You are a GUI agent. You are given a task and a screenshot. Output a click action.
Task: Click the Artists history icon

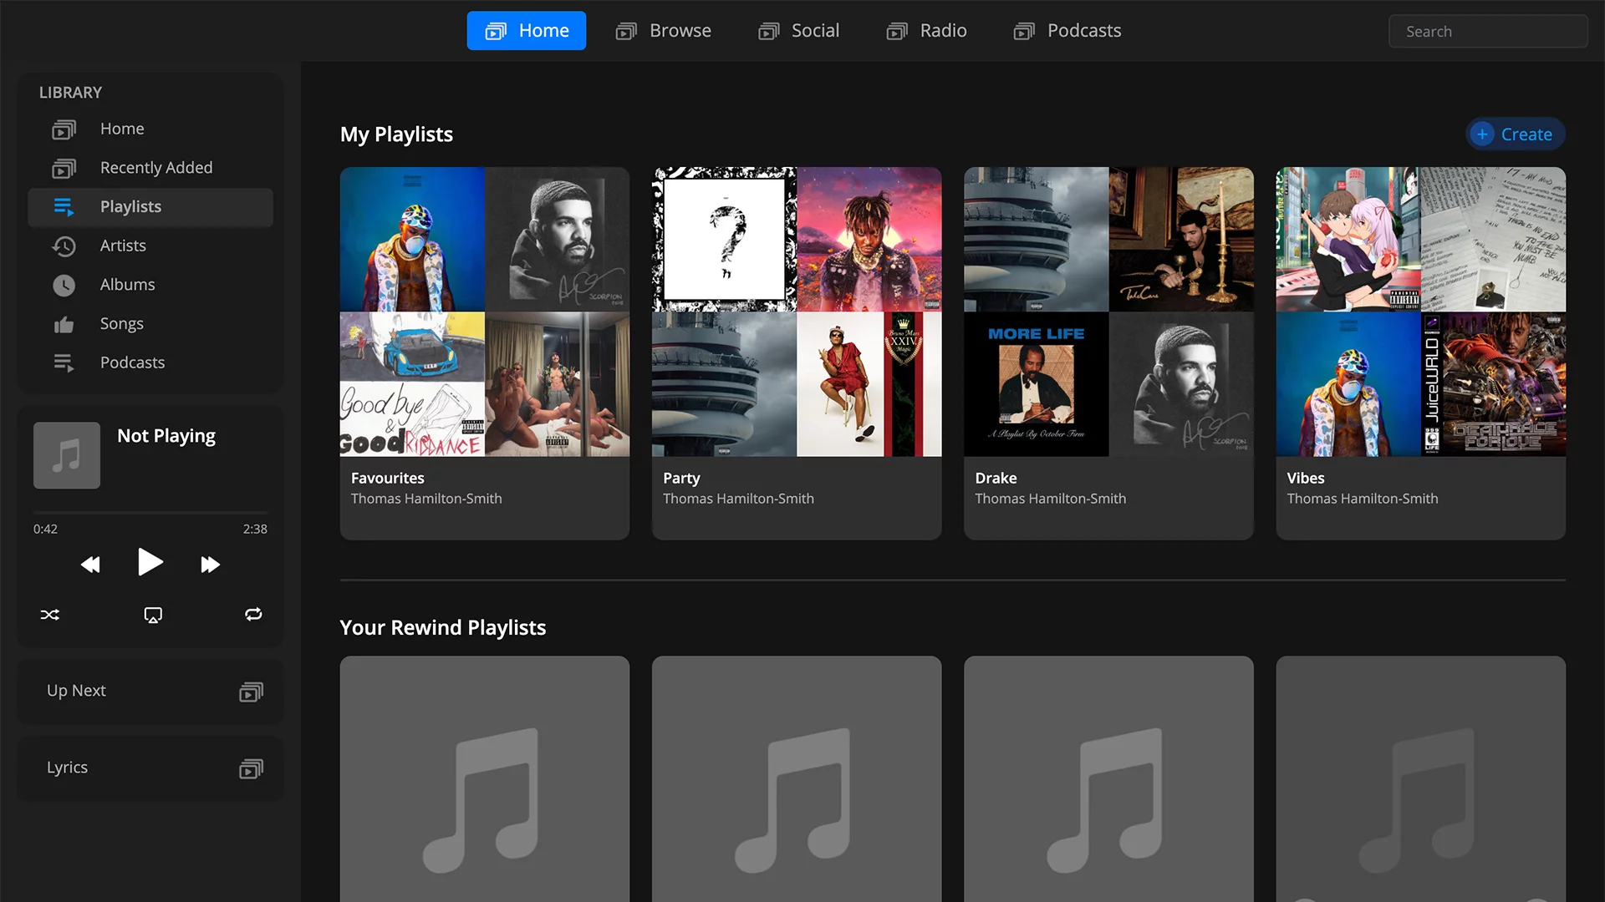tap(64, 246)
